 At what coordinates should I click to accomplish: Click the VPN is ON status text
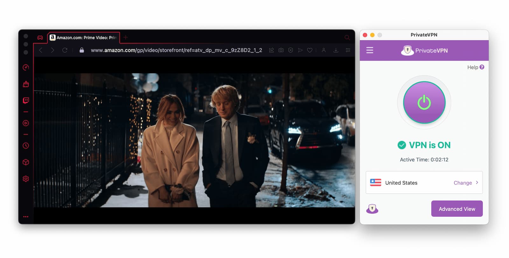click(x=430, y=145)
